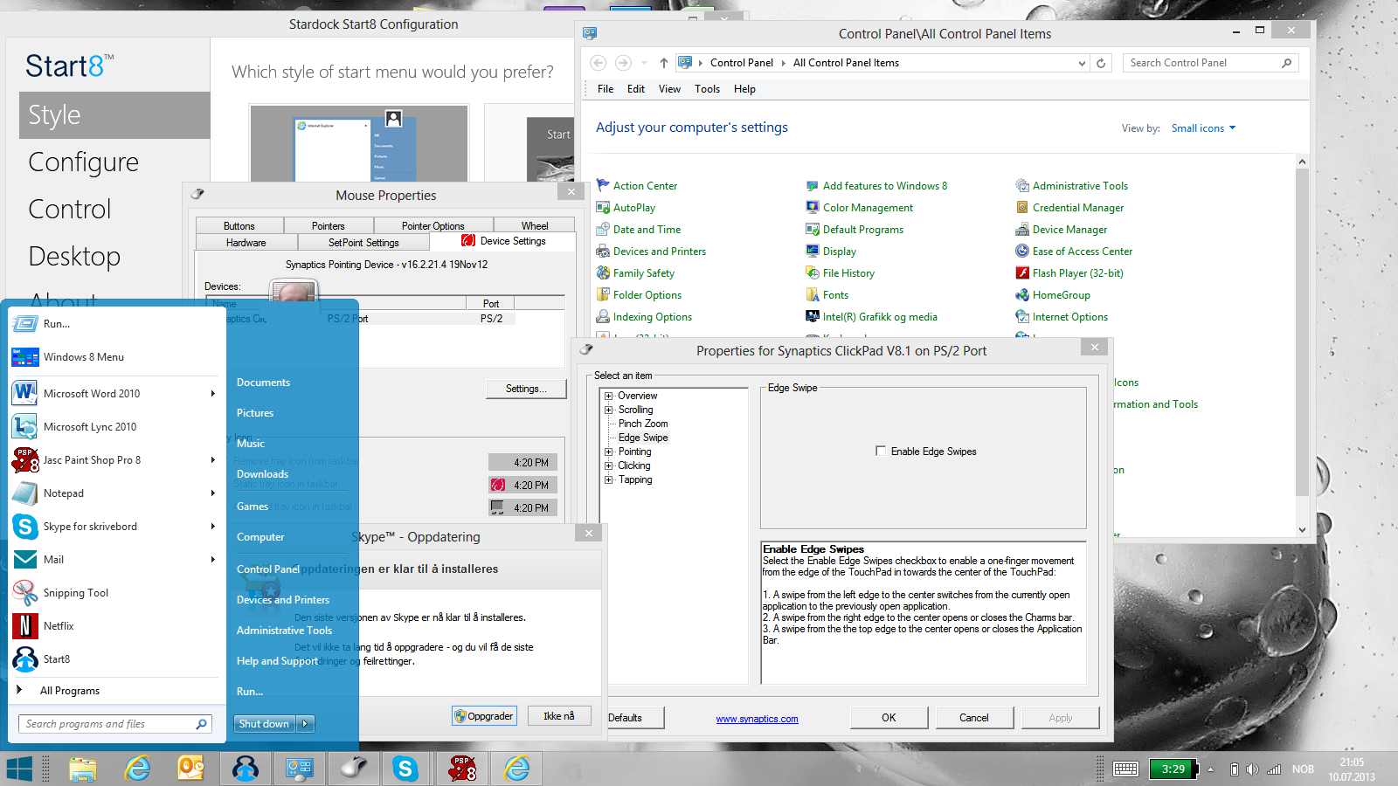
Task: Open View by Small icons dropdown
Action: 1204,128
